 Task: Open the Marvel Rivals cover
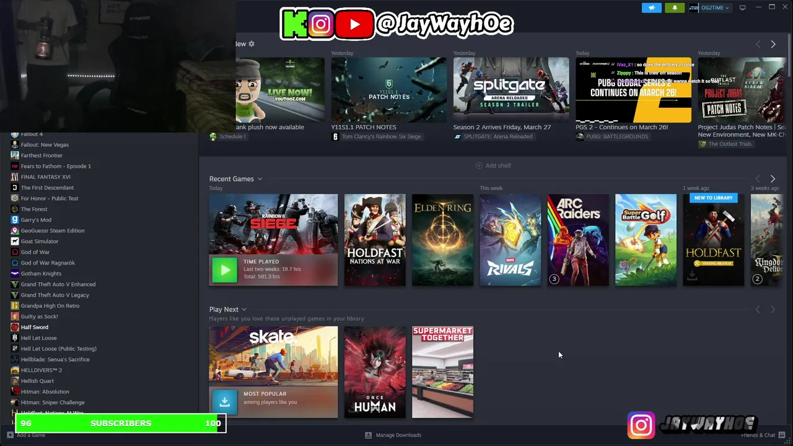click(x=510, y=240)
